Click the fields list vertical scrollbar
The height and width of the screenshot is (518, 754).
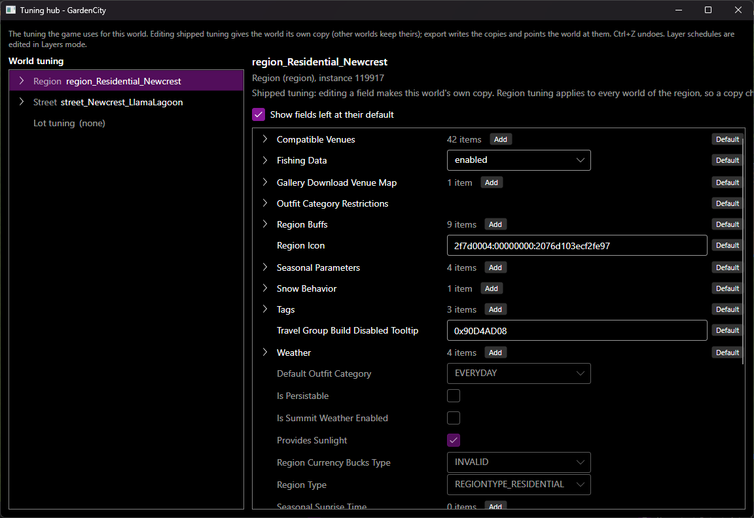(x=744, y=250)
